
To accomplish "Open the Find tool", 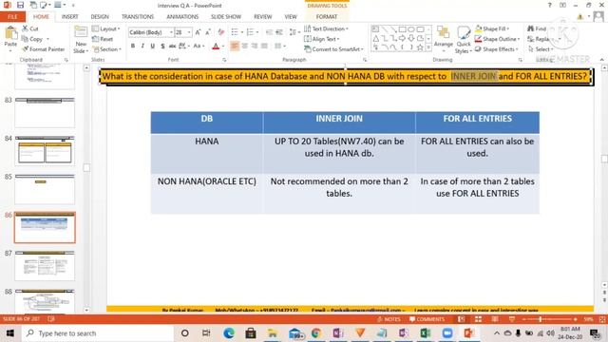I will (x=537, y=28).
